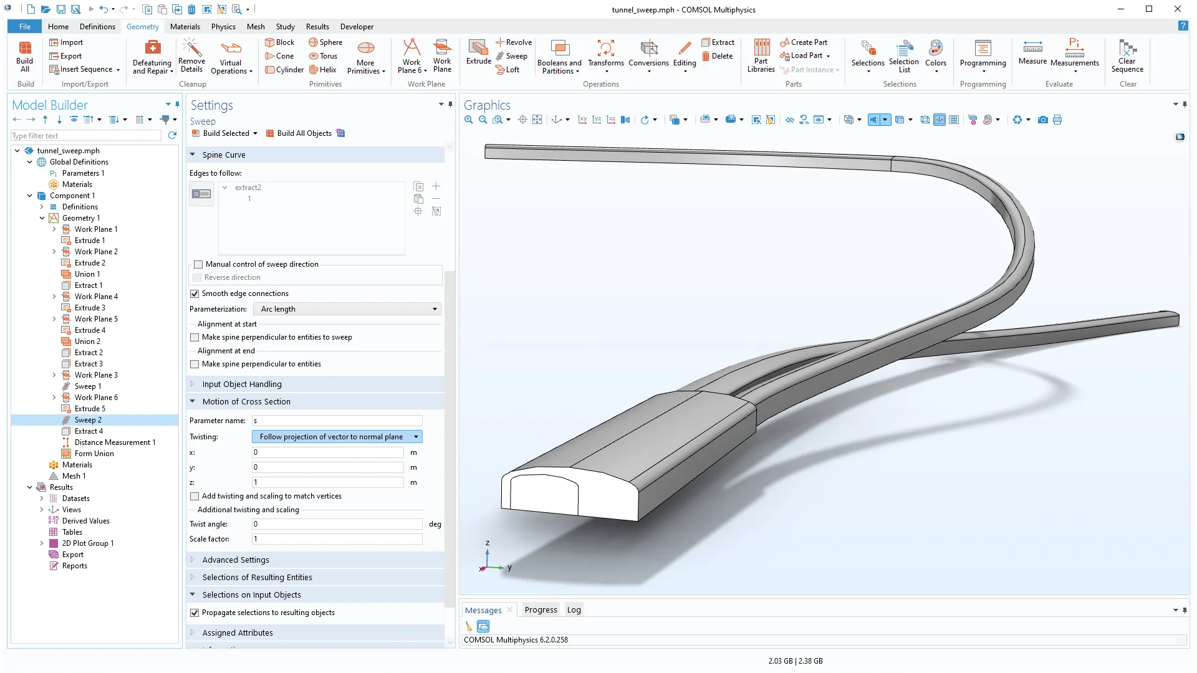
Task: Open the Twisting method dropdown
Action: 337,437
